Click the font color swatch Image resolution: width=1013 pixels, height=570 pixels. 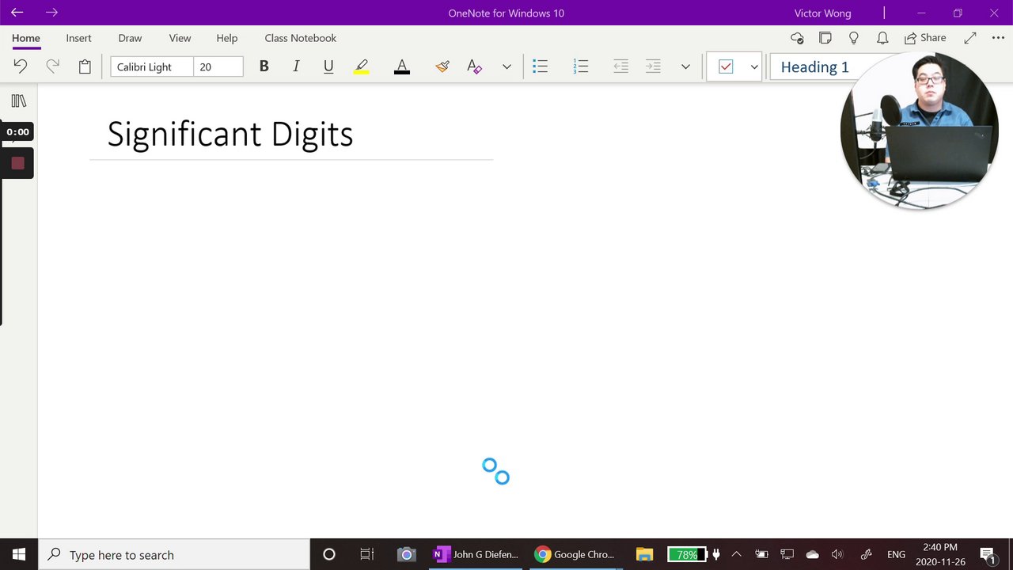pos(402,67)
